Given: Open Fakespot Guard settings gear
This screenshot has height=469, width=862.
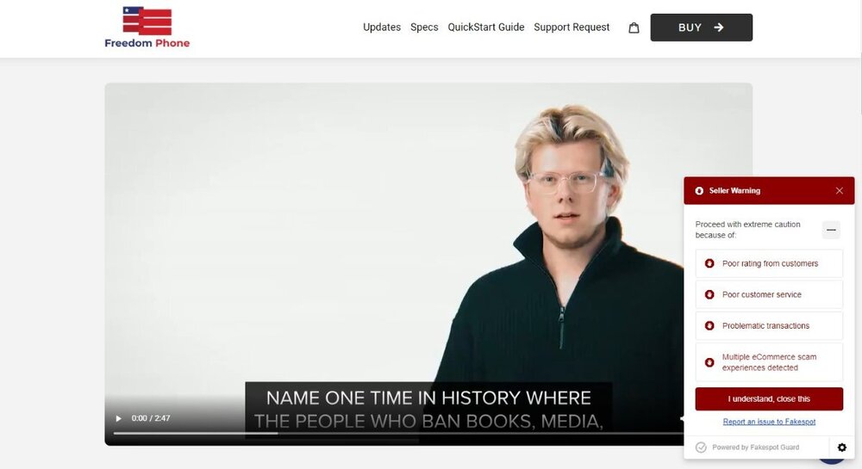Looking at the screenshot, I should pos(841,447).
